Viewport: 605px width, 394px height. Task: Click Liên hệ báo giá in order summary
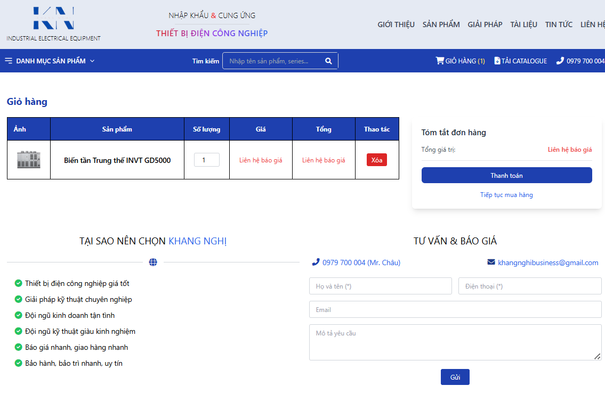[570, 150]
